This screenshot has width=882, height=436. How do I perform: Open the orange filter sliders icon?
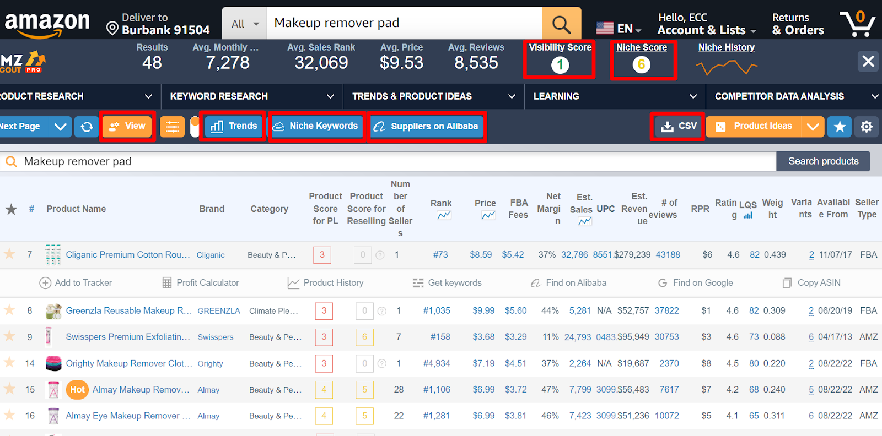coord(172,127)
